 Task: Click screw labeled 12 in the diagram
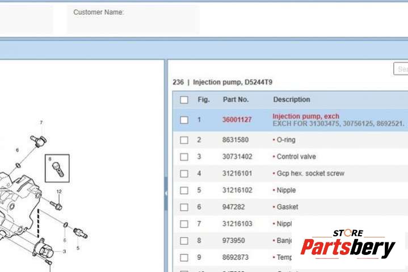pos(57,203)
